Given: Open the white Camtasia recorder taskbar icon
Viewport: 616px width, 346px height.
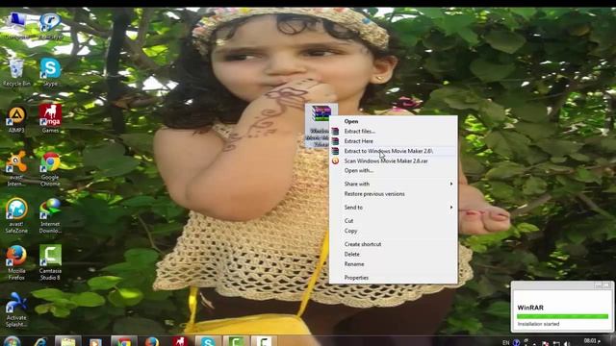Looking at the screenshot, I should tap(263, 342).
